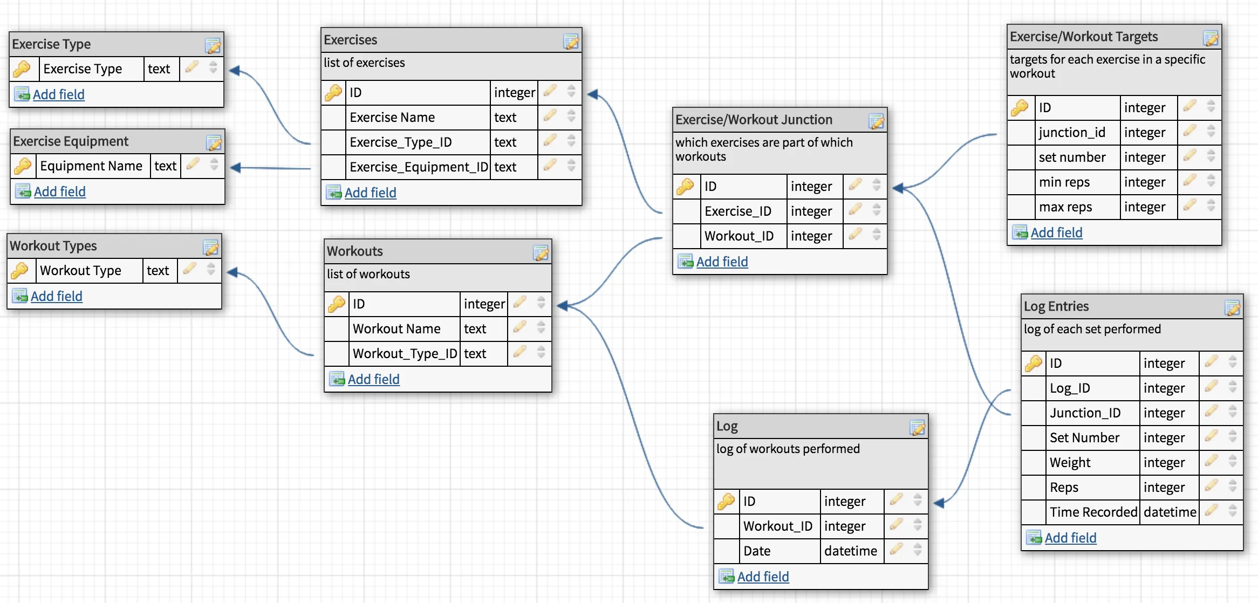Edit Exercise Name field using pencil icon

pyautogui.click(x=550, y=116)
